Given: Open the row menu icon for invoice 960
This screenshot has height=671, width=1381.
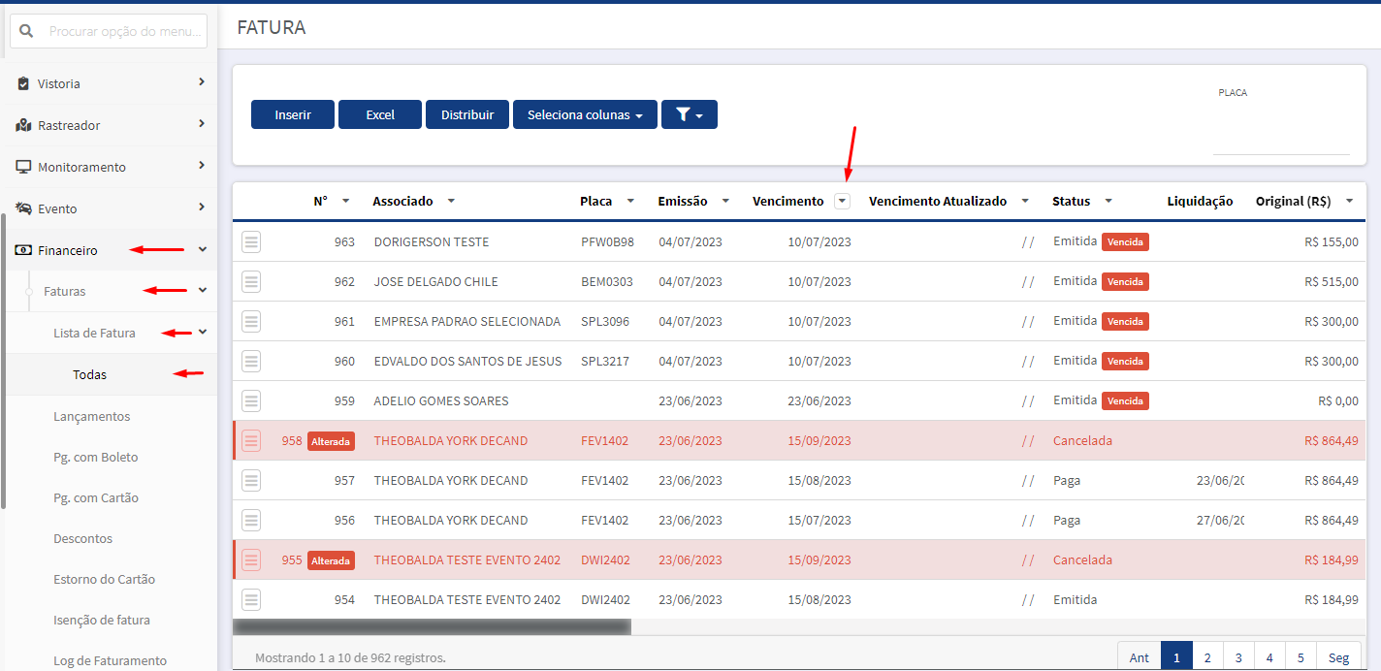Looking at the screenshot, I should [251, 361].
